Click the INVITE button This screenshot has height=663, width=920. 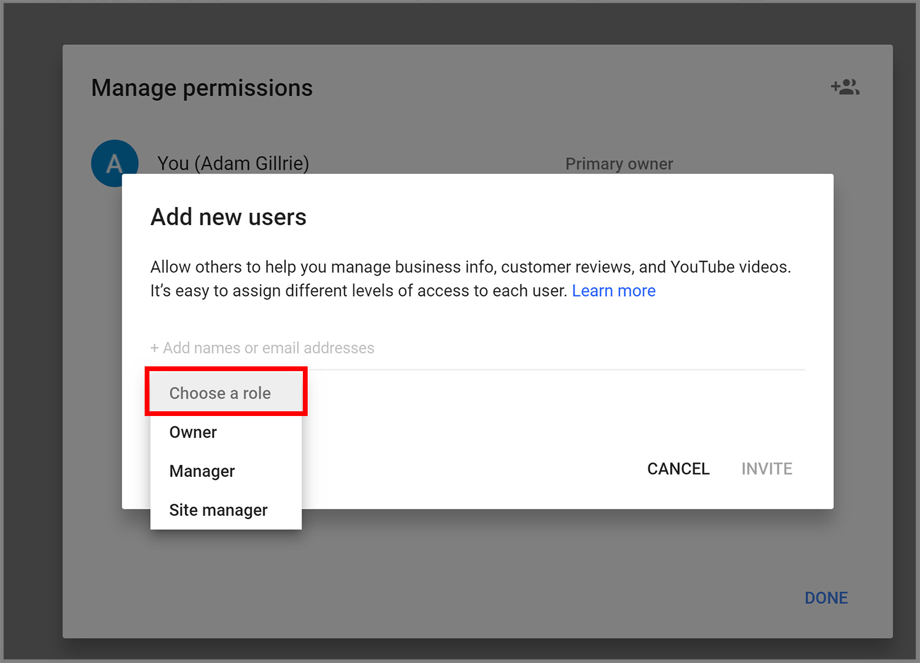pyautogui.click(x=767, y=469)
